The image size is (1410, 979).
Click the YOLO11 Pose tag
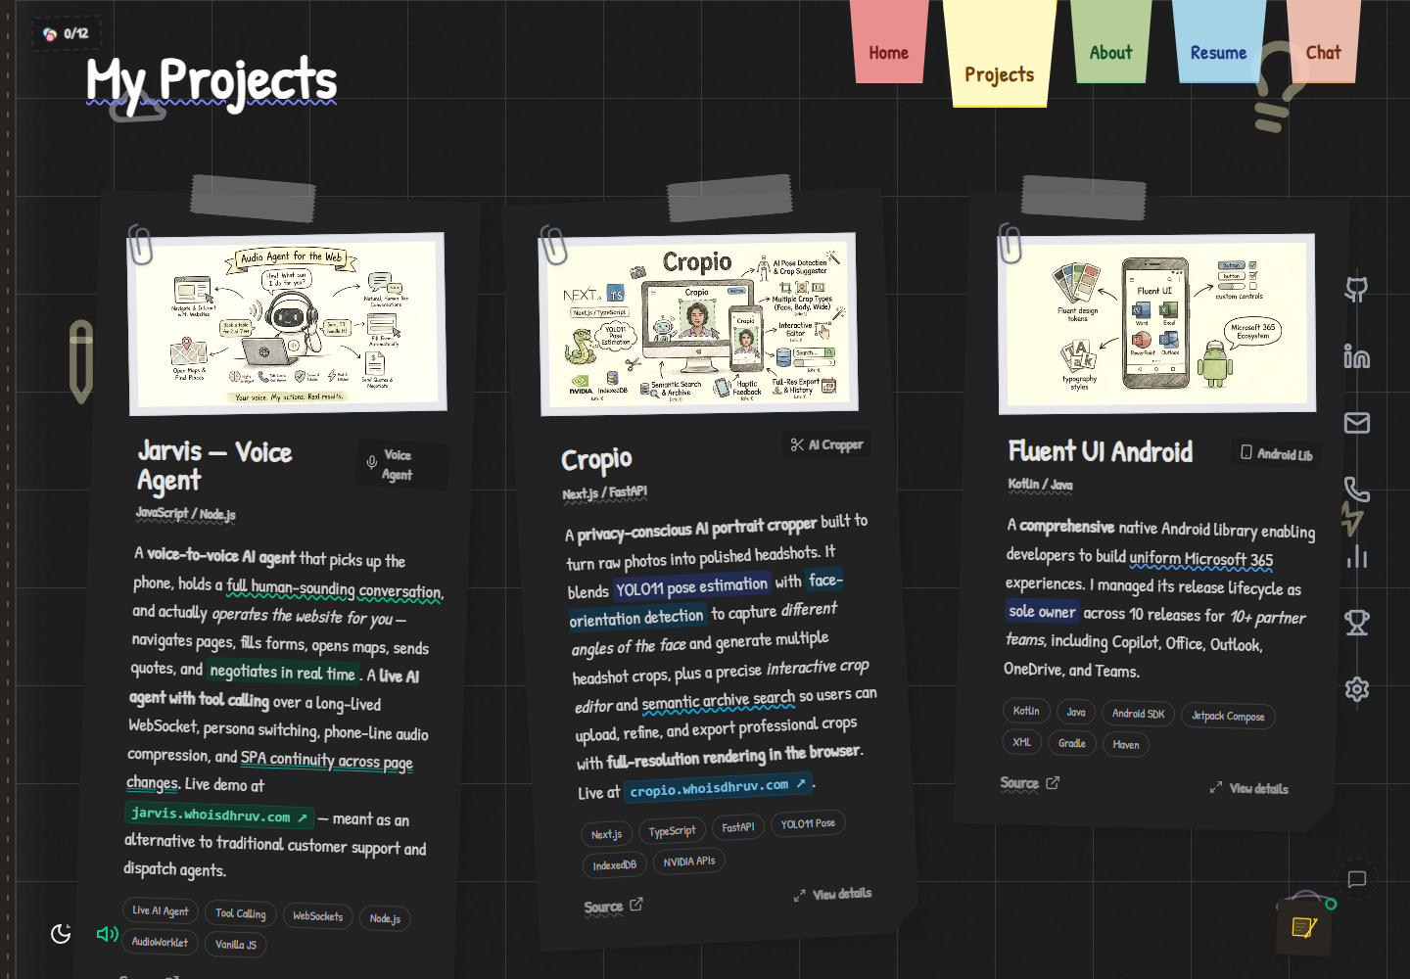(x=808, y=824)
